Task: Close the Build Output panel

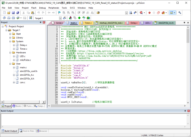Action: (x=189, y=111)
